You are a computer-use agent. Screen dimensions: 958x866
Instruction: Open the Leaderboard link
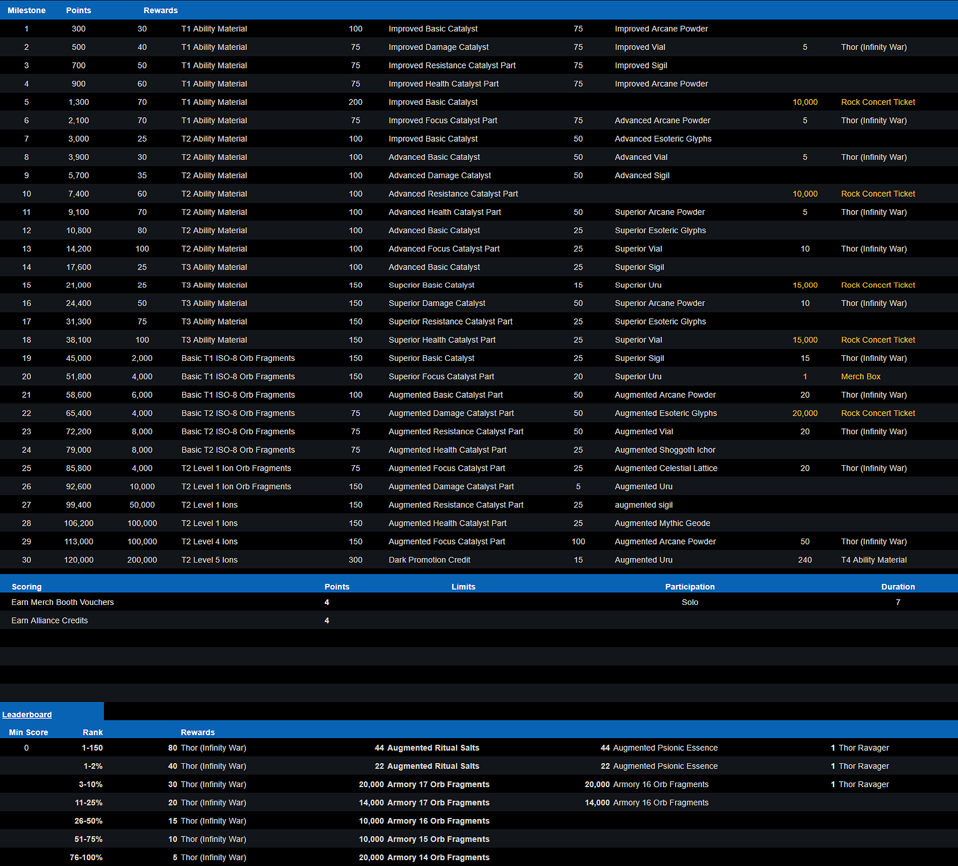[27, 714]
